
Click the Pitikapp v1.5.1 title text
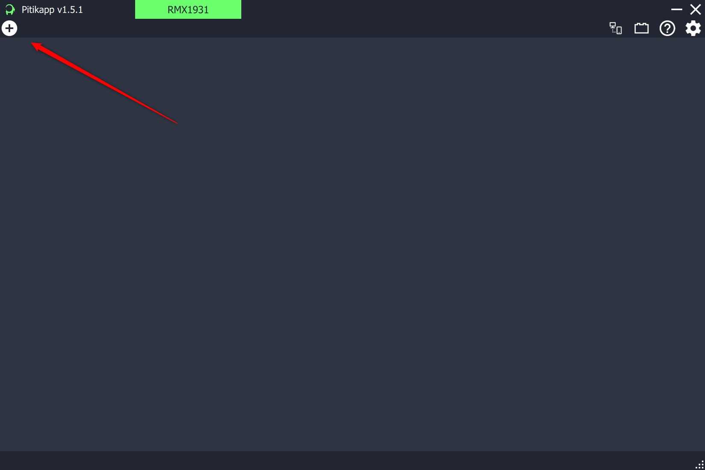pos(52,9)
